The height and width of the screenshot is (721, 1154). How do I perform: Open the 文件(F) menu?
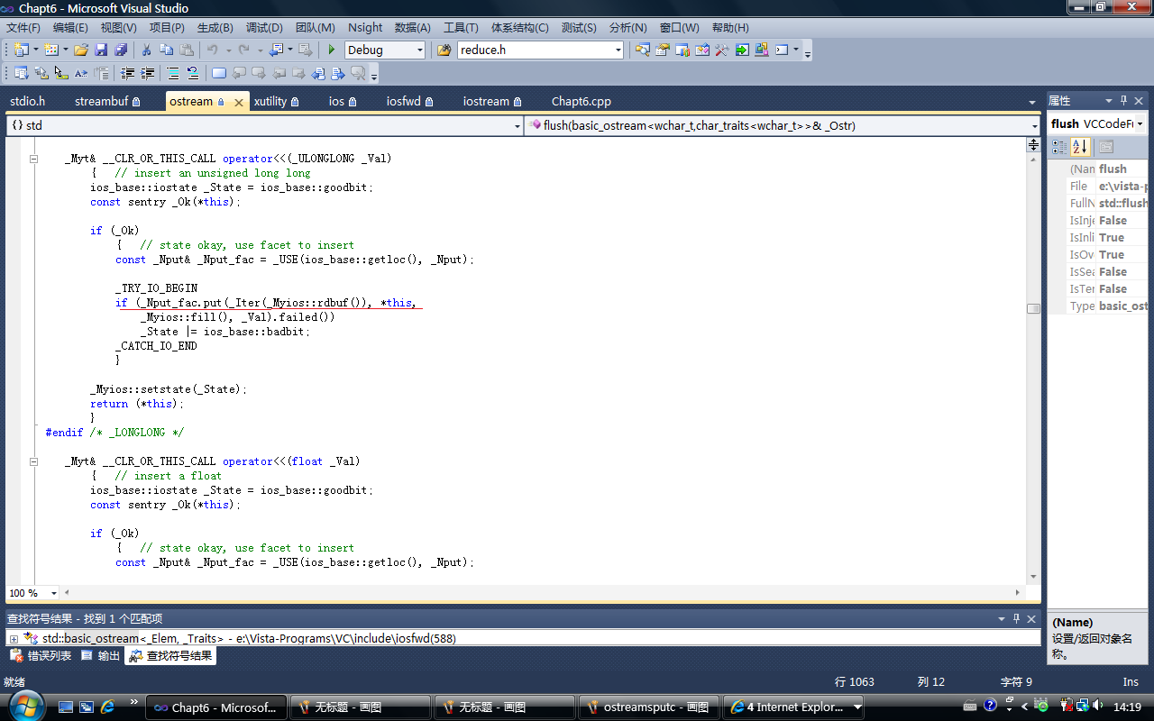(x=23, y=28)
